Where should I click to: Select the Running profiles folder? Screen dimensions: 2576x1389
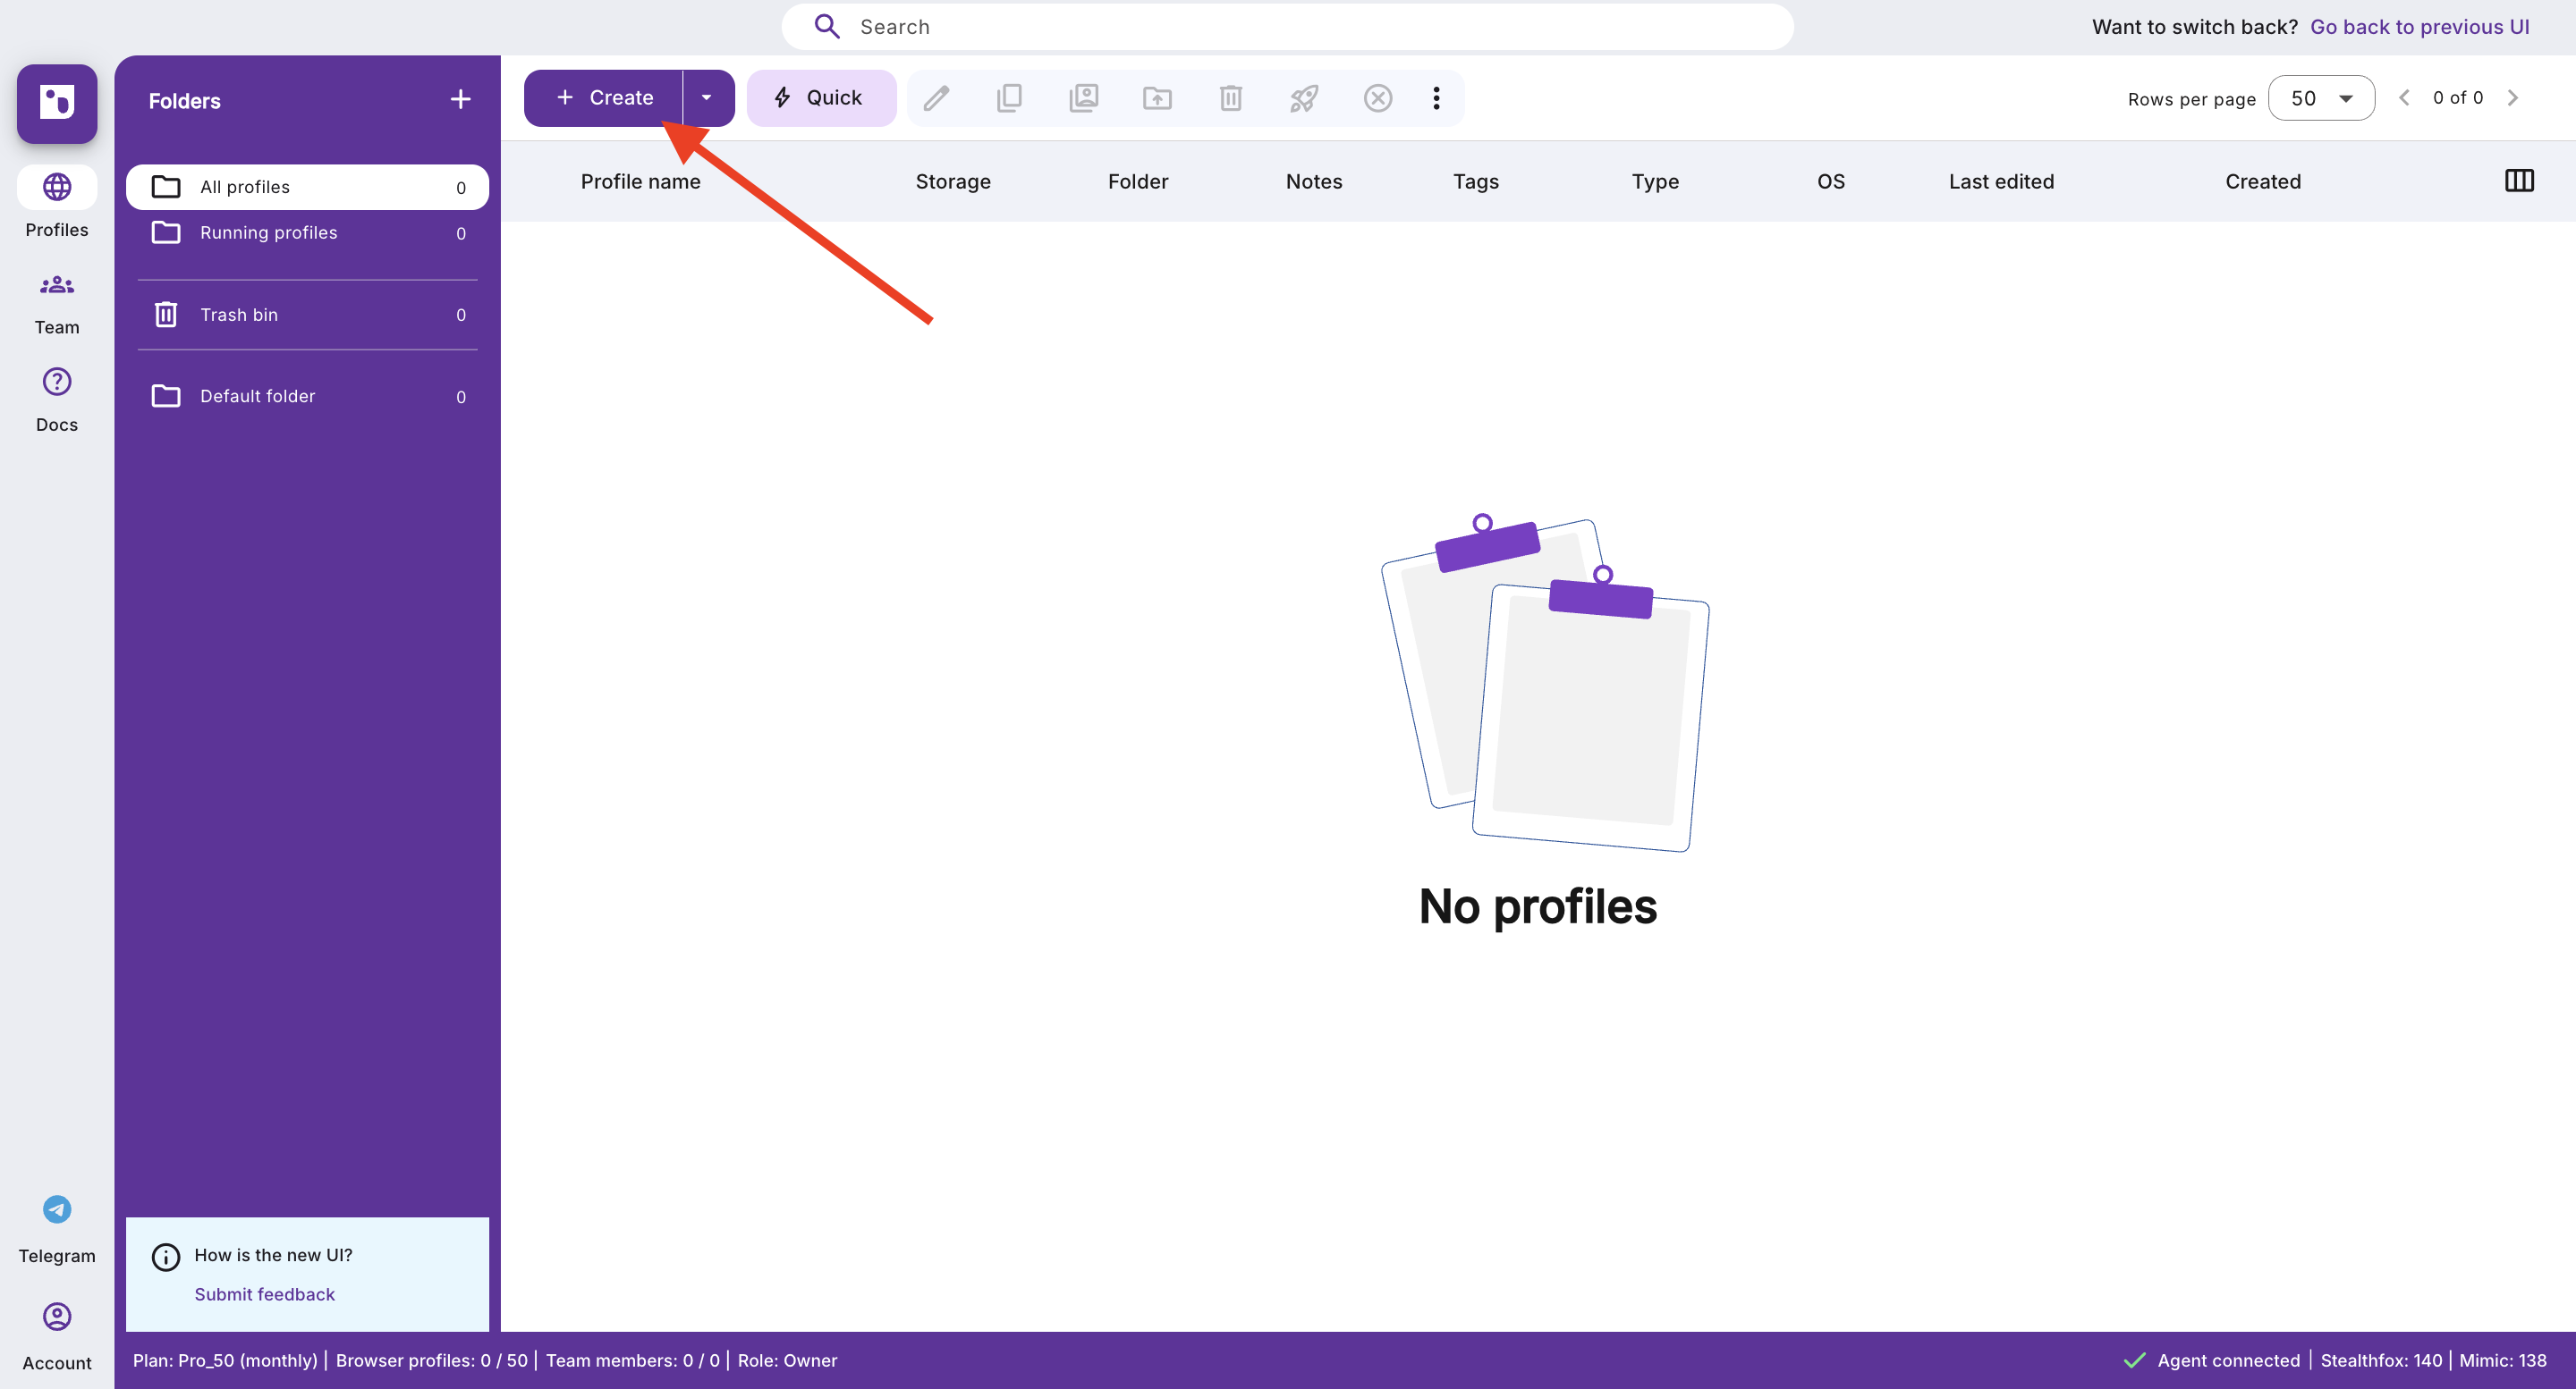307,232
